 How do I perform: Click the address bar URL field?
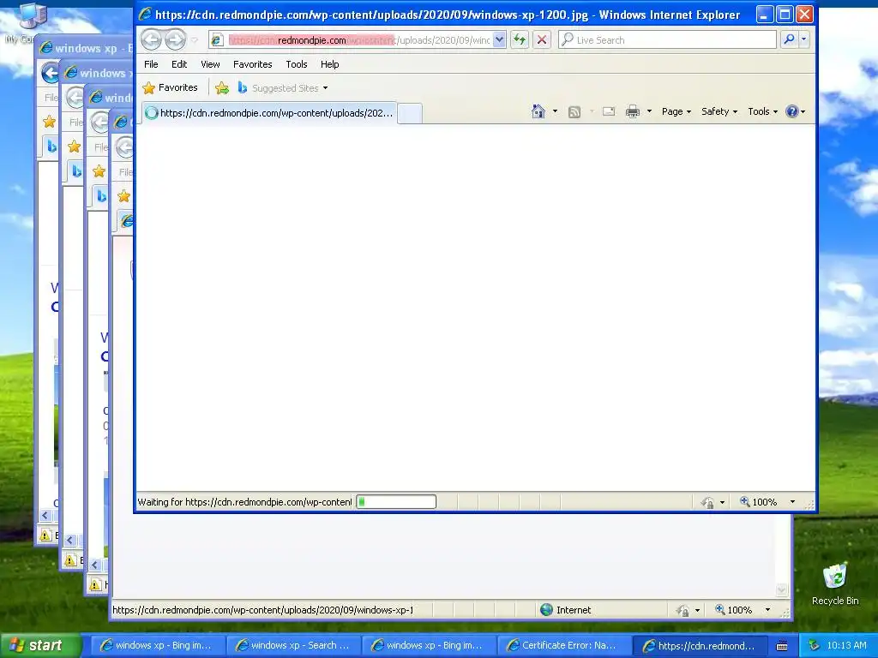pos(359,39)
